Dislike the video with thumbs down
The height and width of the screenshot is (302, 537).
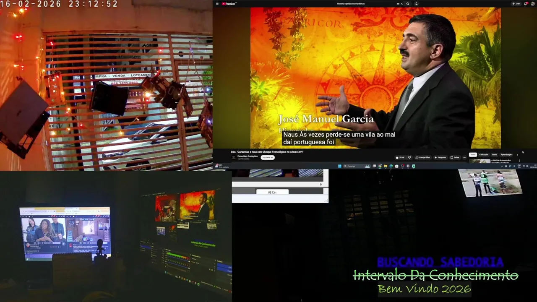click(409, 157)
